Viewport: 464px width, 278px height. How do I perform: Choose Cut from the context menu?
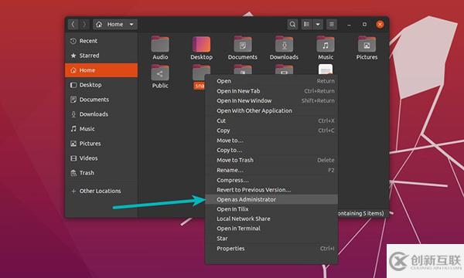pos(271,120)
